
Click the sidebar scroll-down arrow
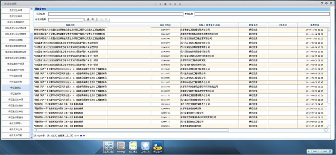coord(31,137)
